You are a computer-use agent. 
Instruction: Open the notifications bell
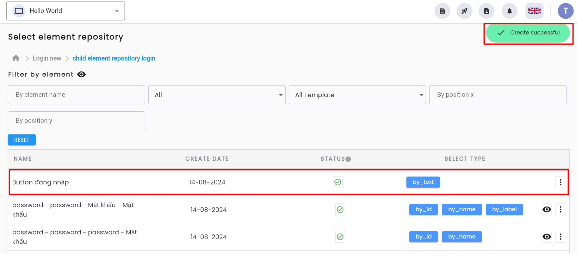[509, 11]
